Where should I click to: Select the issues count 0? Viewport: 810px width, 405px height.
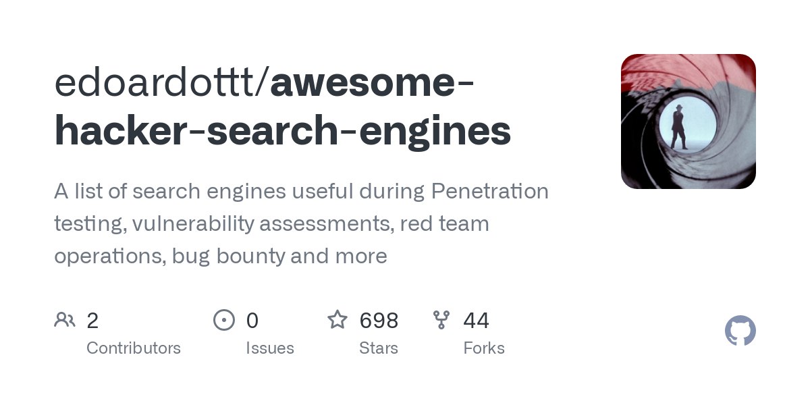[252, 321]
